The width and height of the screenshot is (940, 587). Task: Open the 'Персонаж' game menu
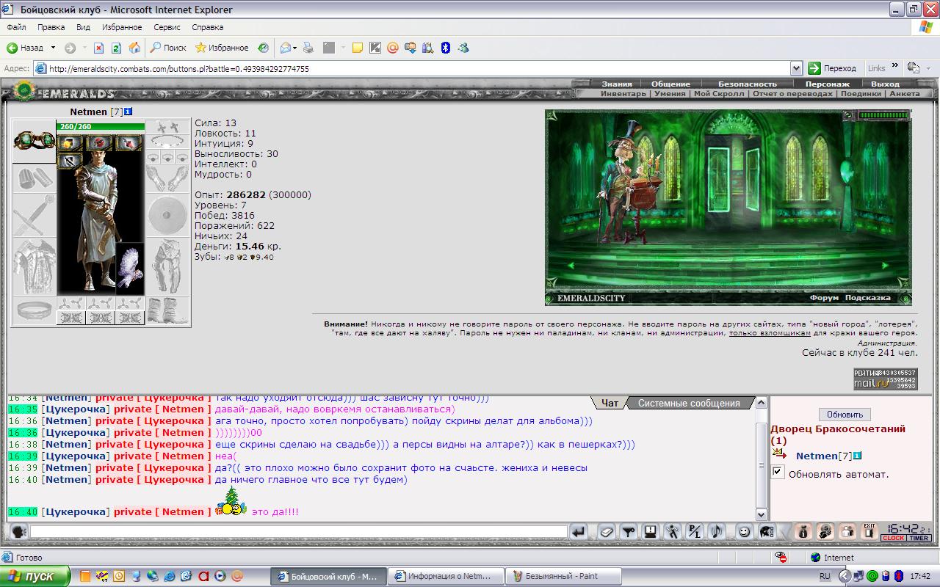(828, 84)
